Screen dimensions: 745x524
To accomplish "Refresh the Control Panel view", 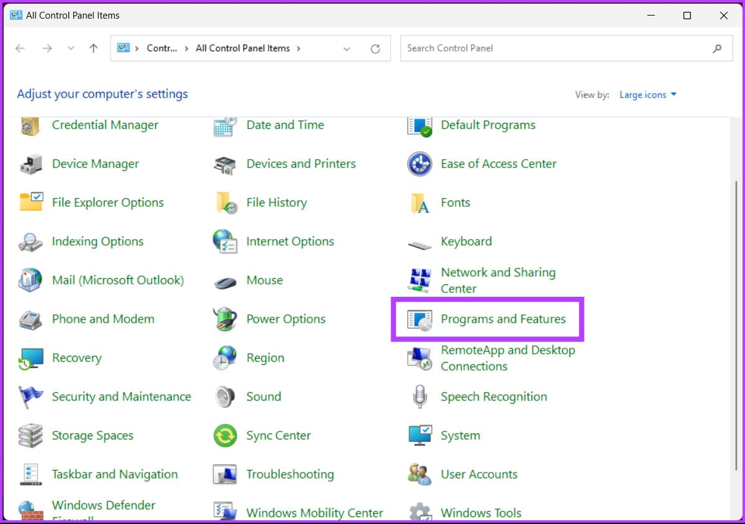I will click(376, 48).
